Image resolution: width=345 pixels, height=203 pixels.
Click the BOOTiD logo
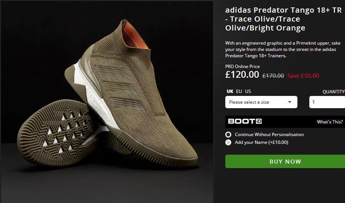(245, 122)
